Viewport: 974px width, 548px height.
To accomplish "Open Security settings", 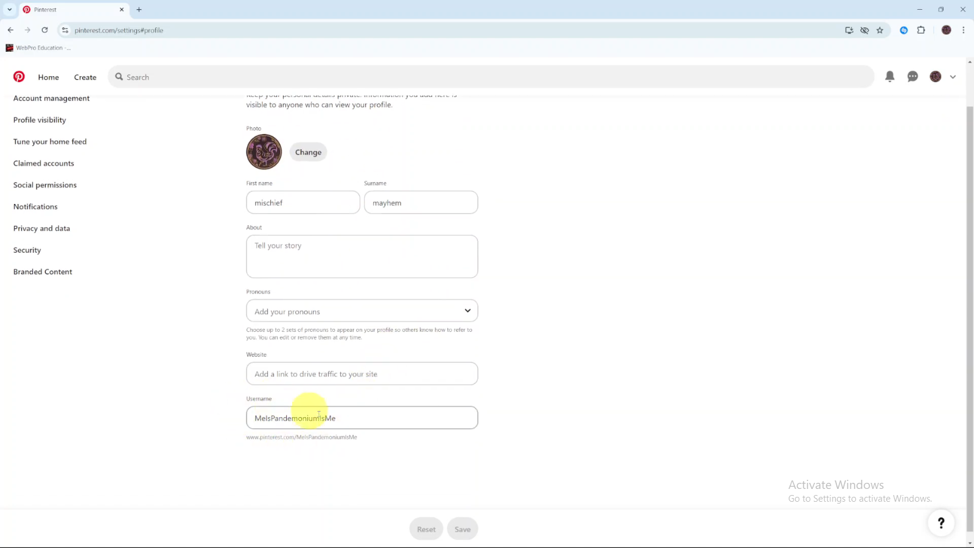I will (x=27, y=250).
